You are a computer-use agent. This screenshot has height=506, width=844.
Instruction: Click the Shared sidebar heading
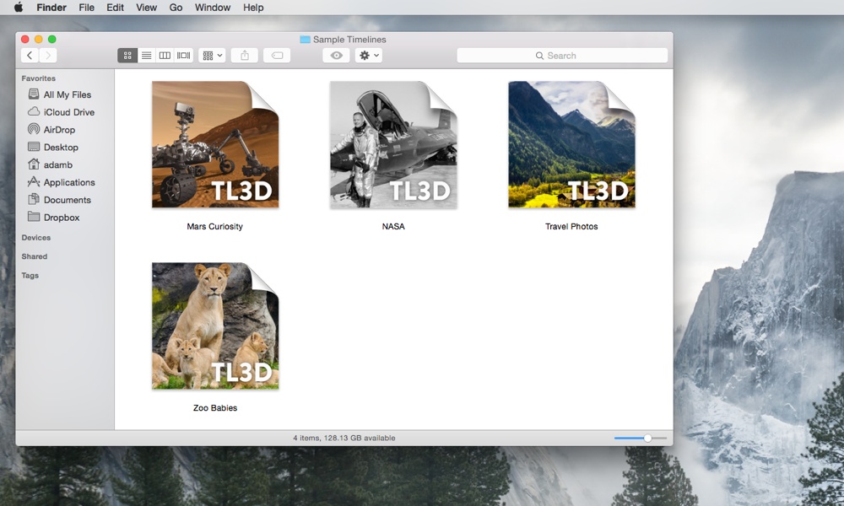click(x=35, y=256)
